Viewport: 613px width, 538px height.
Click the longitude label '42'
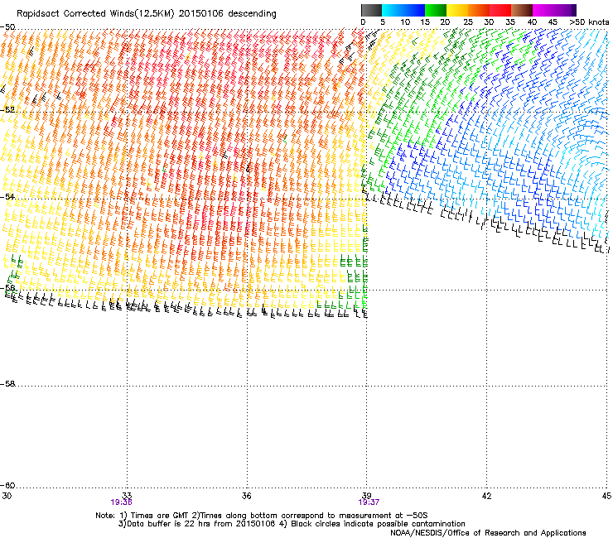coord(487,496)
